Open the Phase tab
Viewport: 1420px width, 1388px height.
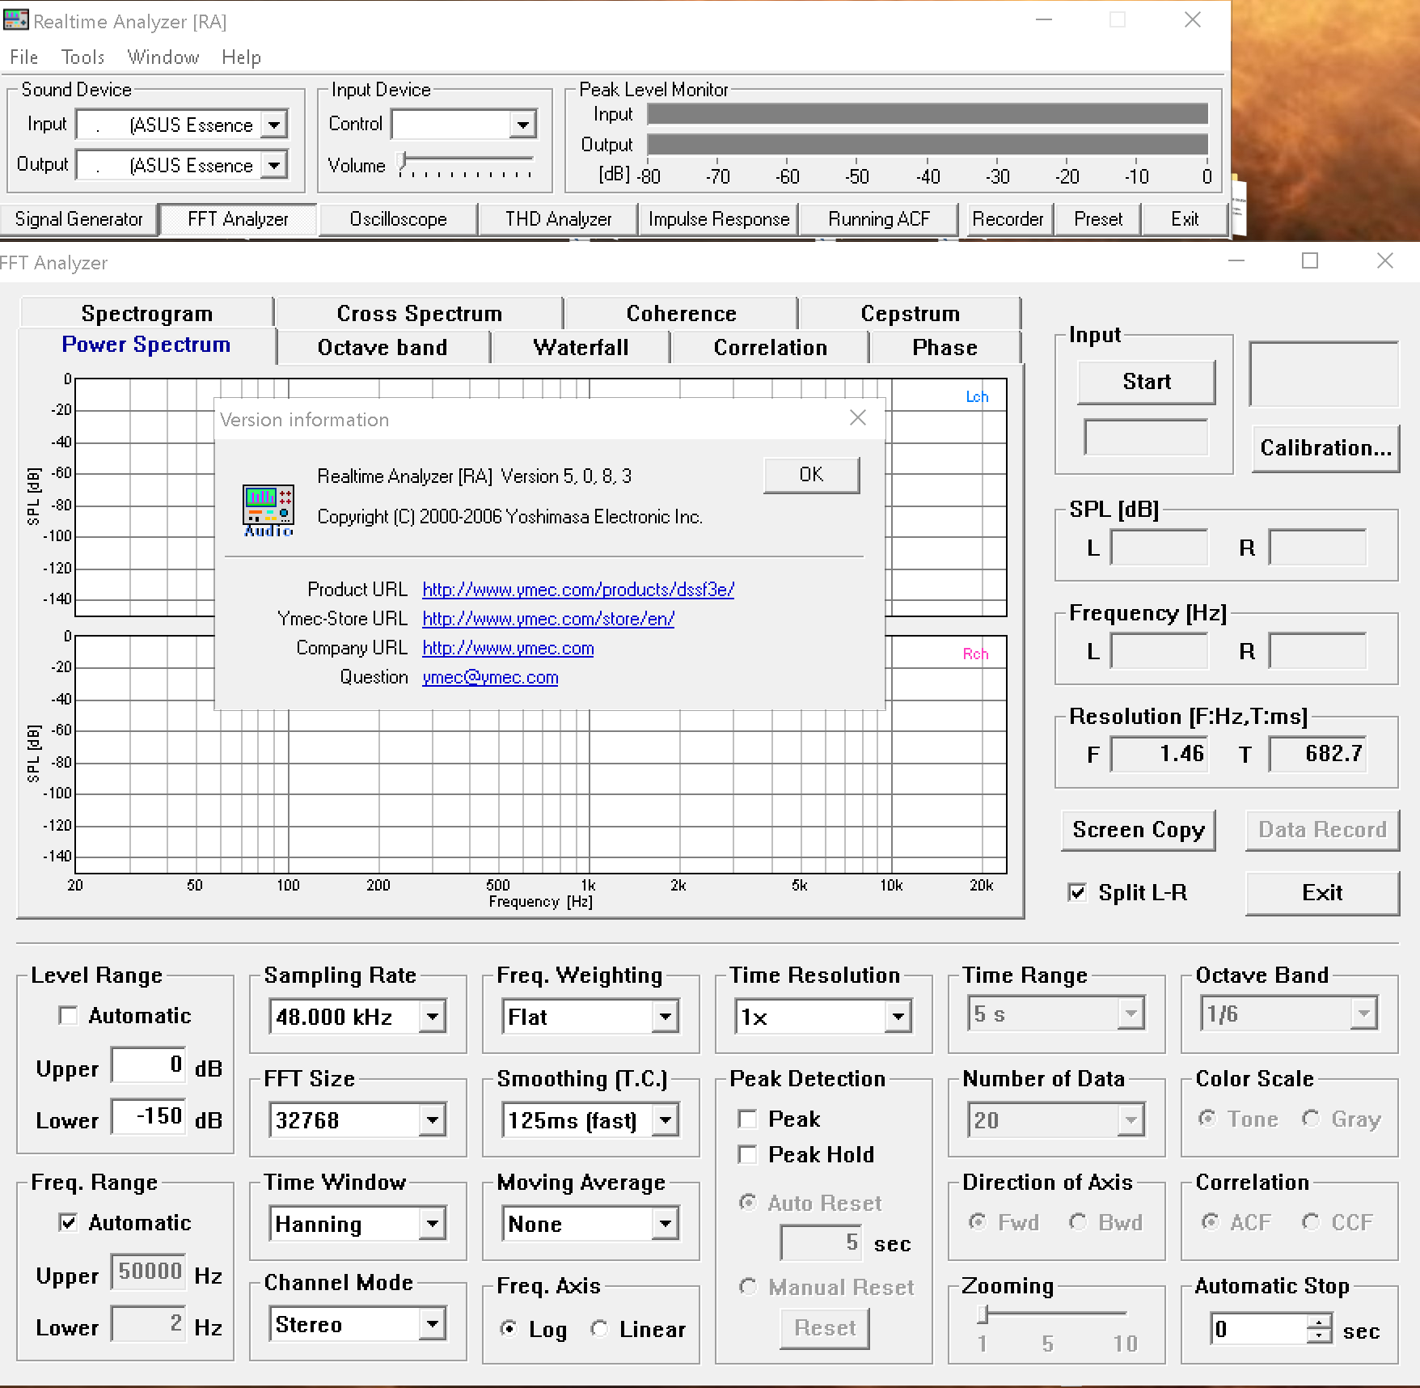click(x=945, y=347)
